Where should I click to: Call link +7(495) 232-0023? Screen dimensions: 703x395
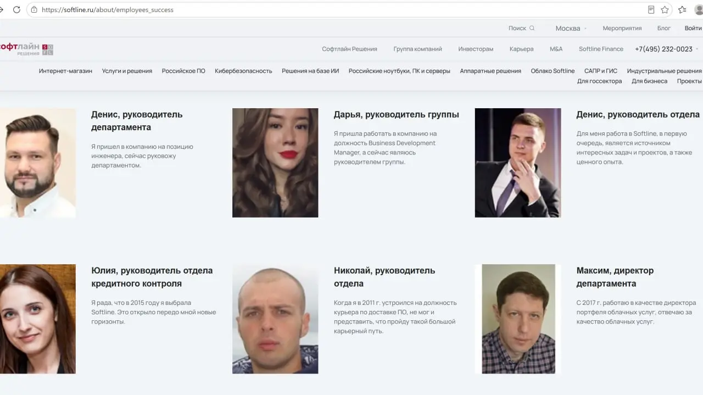point(663,49)
